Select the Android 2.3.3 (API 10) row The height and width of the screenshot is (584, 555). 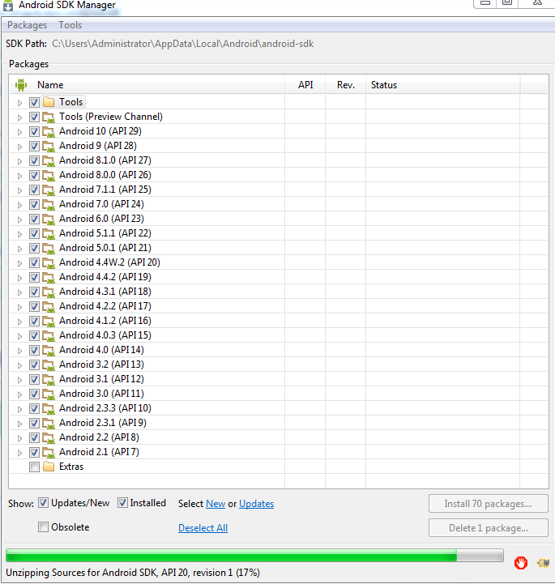(x=279, y=408)
